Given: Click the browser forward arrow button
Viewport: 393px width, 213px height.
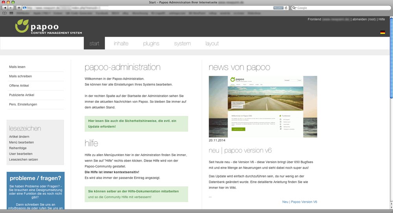Looking at the screenshot, I should (11, 8).
